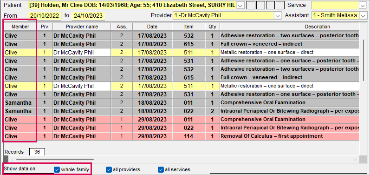
Task: Uncheck the all providers checkbox
Action: pyautogui.click(x=109, y=169)
